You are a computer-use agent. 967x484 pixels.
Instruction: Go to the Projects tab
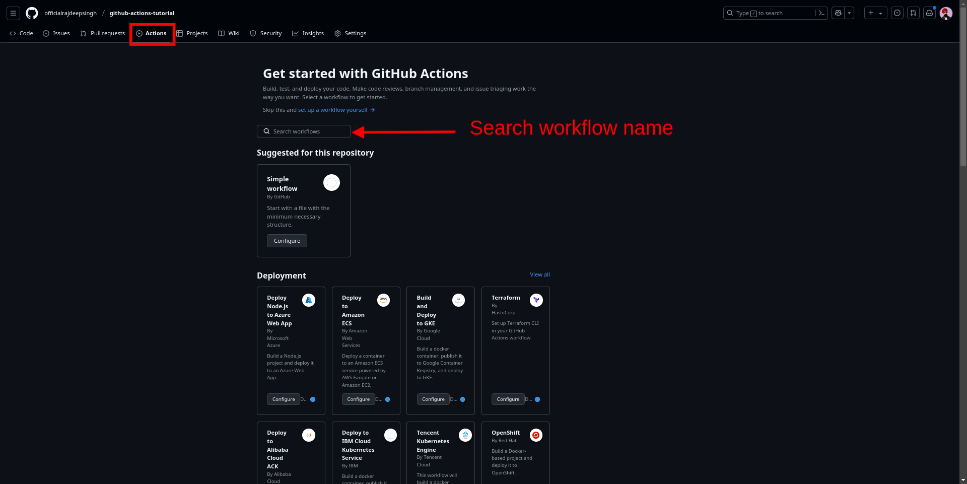pyautogui.click(x=192, y=33)
